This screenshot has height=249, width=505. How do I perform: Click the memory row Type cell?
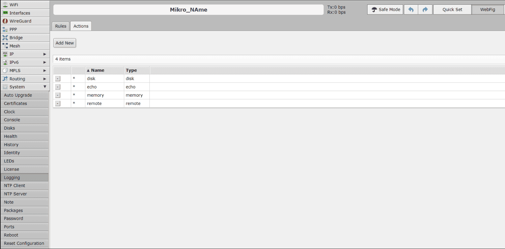[x=137, y=95]
